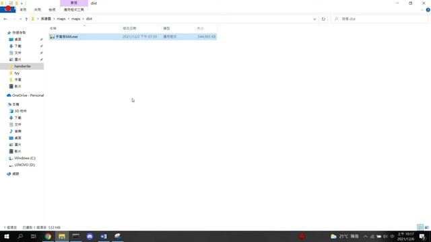Open Windows (C:) drive
Screen dimensions: 431x242
point(22,158)
